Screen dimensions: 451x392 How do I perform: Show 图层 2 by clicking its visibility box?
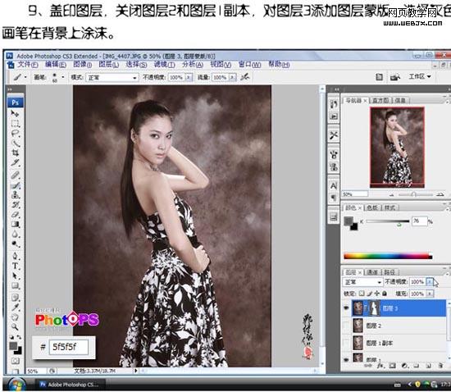[x=346, y=326]
